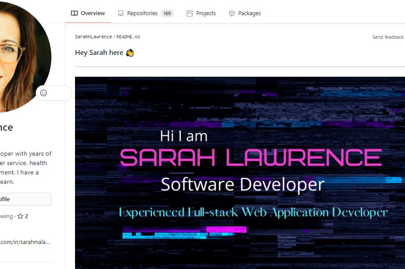This screenshot has width=405, height=269.
Task: Set status using the smiley icon
Action: 43,93
